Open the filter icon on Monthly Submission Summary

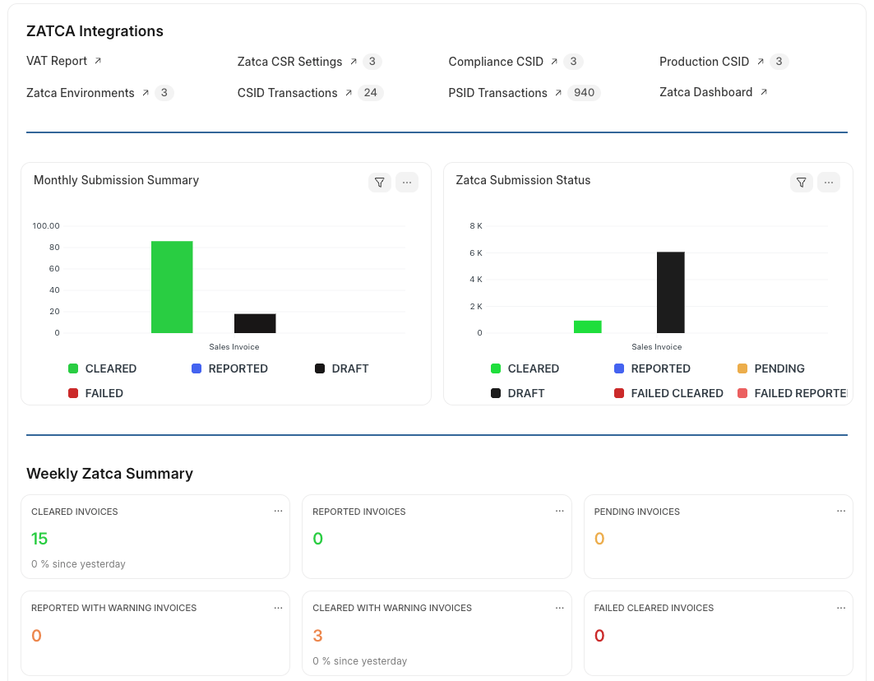pyautogui.click(x=380, y=183)
